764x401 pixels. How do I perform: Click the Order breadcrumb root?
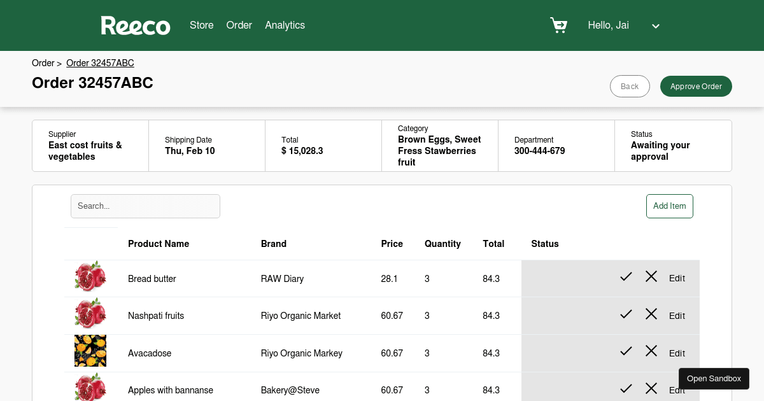click(x=43, y=63)
